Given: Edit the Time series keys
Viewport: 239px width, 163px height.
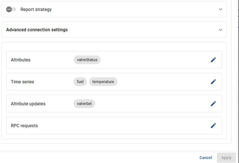Looking at the screenshot, I should [213, 82].
